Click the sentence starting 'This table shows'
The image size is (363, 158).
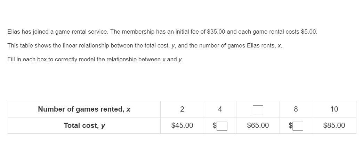pyautogui.click(x=145, y=45)
